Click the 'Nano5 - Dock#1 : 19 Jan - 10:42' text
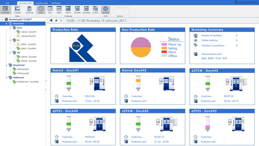The width and height of the screenshot is (259, 146). point(214,58)
